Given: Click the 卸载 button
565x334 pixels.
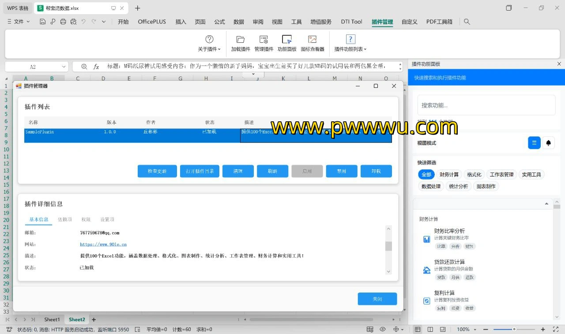Looking at the screenshot, I should tap(376, 171).
